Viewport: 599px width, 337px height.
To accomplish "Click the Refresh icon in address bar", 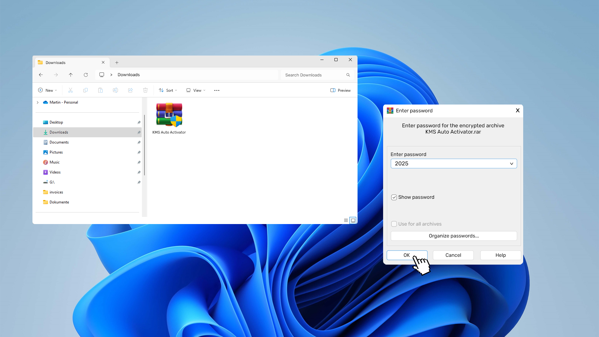I will point(86,75).
